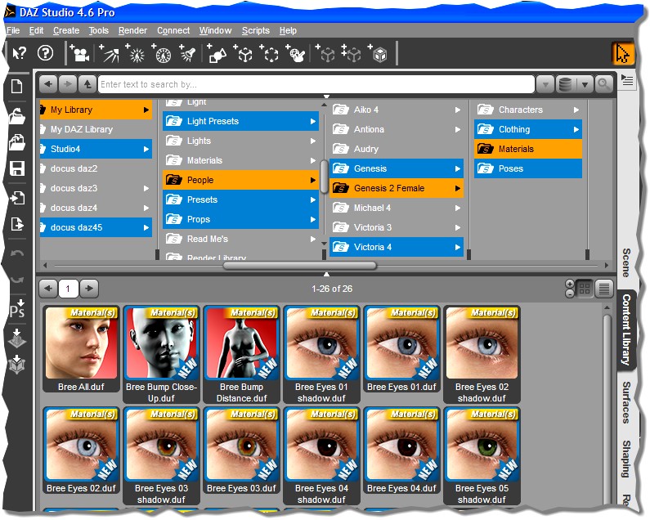Screen dimensions: 650x520
Task: Go forward in folder navigation
Action: tap(68, 84)
